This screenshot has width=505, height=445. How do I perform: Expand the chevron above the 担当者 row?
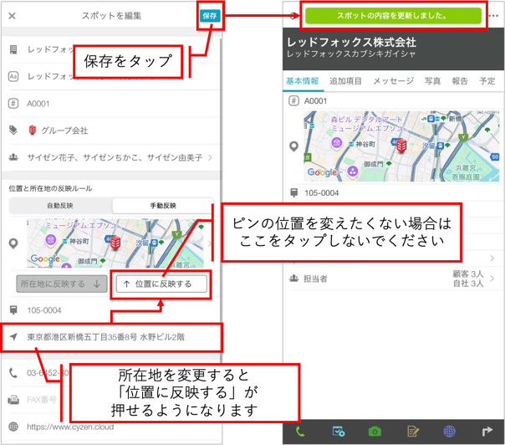492,258
